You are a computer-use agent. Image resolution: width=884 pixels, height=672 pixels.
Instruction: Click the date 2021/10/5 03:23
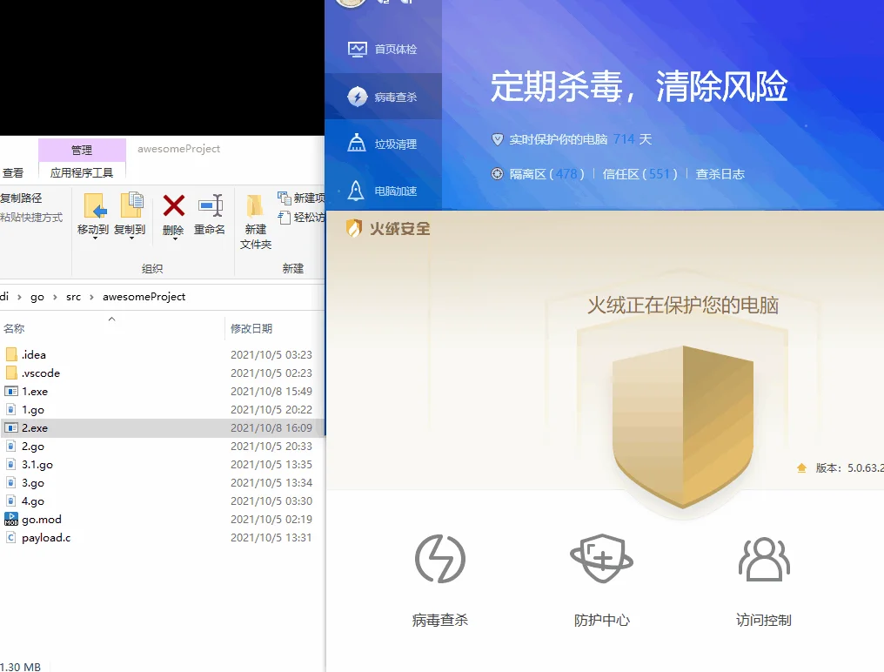click(x=271, y=354)
